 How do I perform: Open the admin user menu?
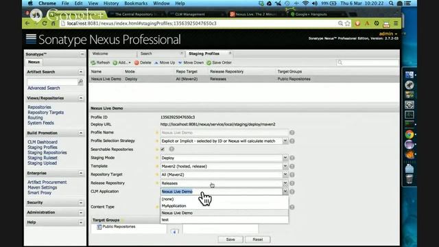(388, 34)
